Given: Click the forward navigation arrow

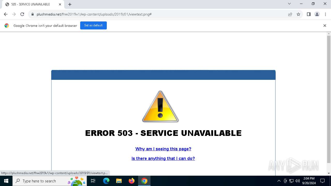Looking at the screenshot, I should [x=14, y=14].
